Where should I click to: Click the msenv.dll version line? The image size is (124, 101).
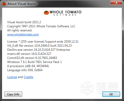(29, 54)
